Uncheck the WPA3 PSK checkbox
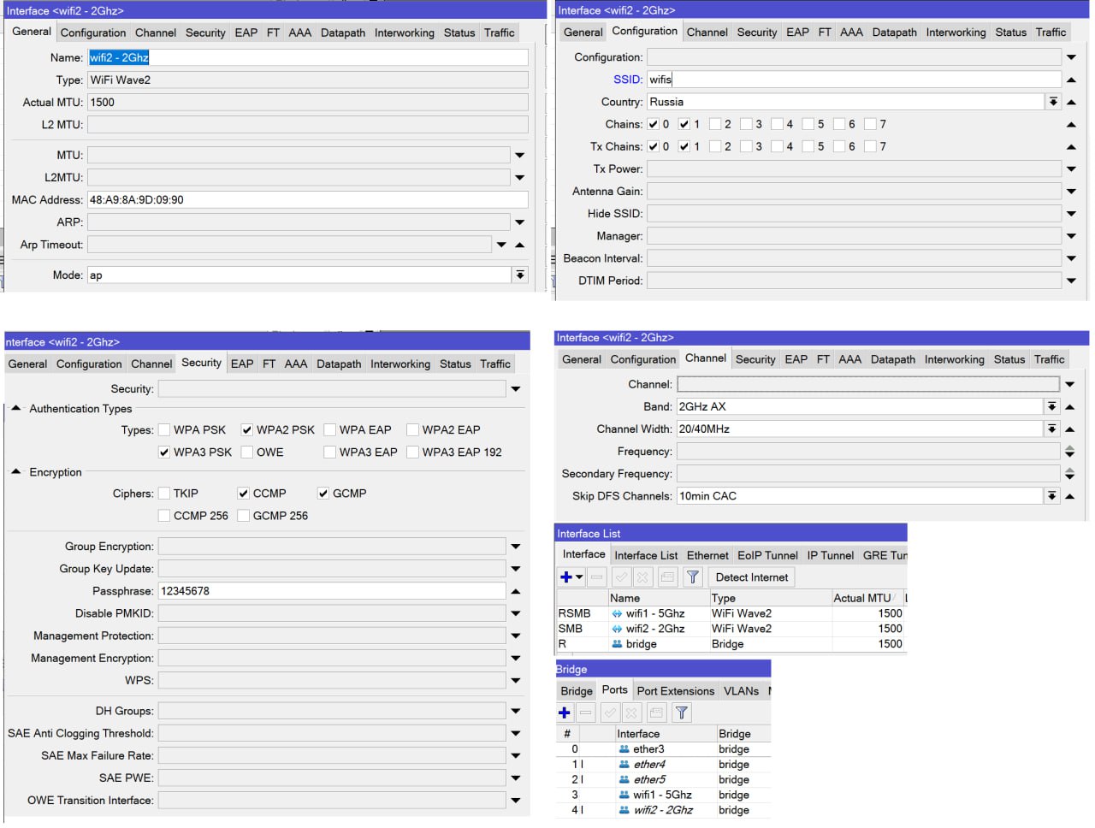1095x828 pixels. (x=164, y=452)
